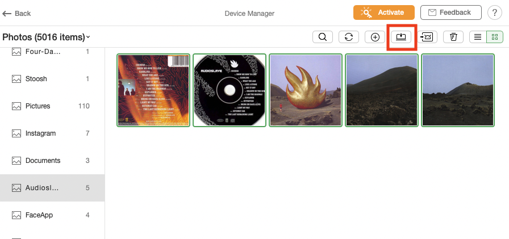The width and height of the screenshot is (509, 239).
Task: Click the send to computer icon
Action: pos(401,37)
